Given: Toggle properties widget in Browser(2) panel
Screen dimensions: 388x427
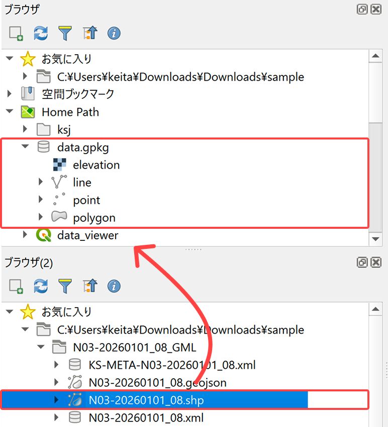Looking at the screenshot, I should tap(114, 287).
